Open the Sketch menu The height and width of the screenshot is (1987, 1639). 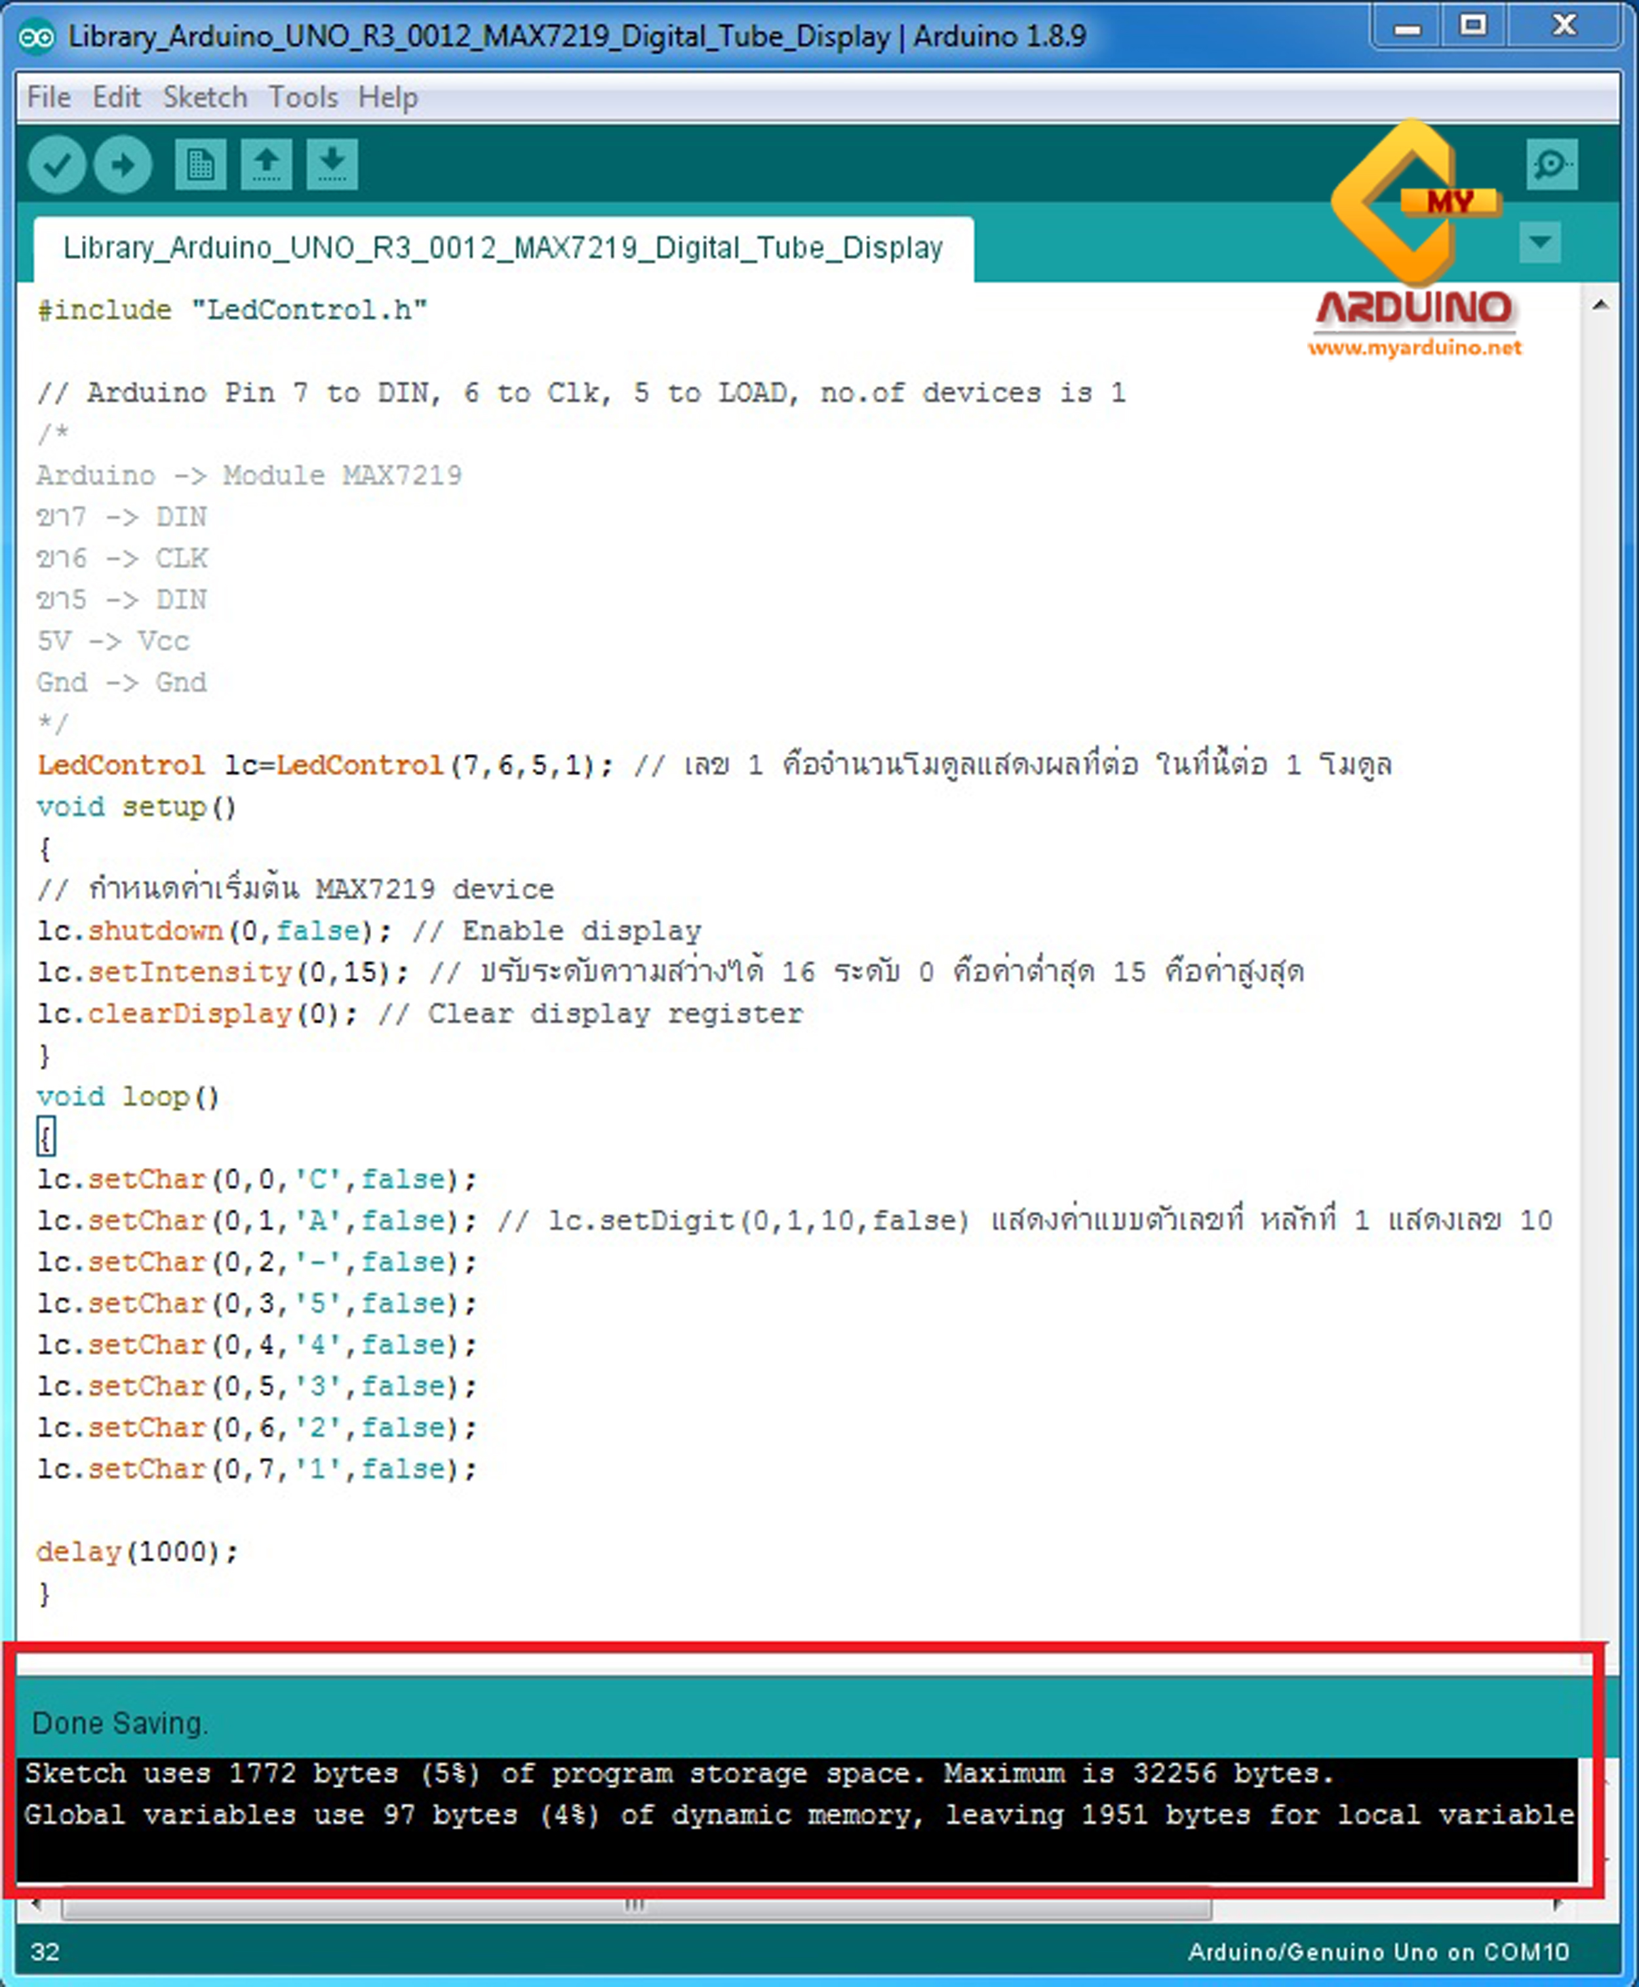point(205,96)
